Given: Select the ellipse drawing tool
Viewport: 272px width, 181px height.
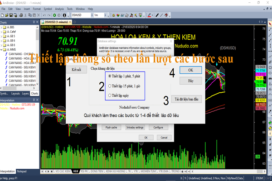Looking at the screenshot, I should click(x=270, y=73).
